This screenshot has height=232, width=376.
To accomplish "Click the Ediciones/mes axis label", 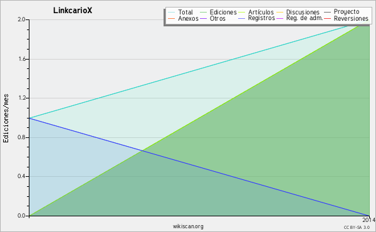I will click(6, 119).
